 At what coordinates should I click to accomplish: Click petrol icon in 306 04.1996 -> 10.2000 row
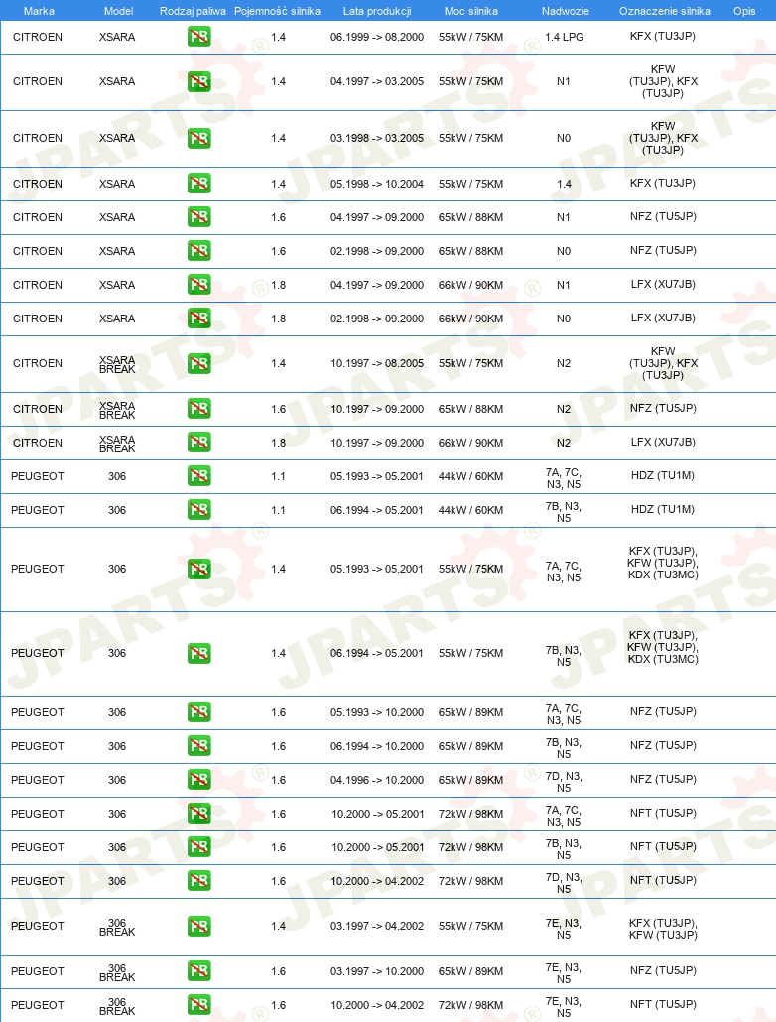(198, 780)
